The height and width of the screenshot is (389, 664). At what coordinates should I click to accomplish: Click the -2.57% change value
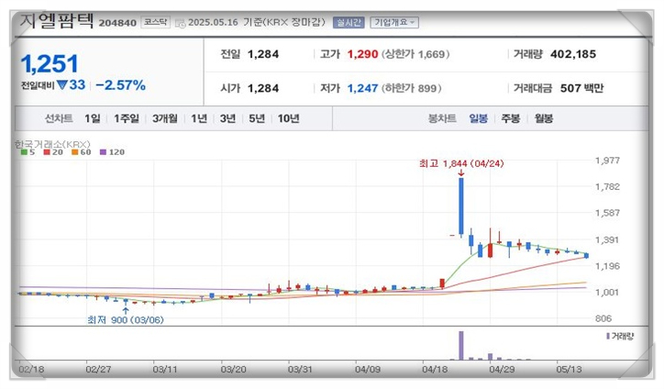tap(121, 85)
